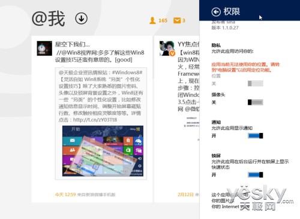
Task: Turn off the 锁屏 lock screen switch
Action: (256, 175)
